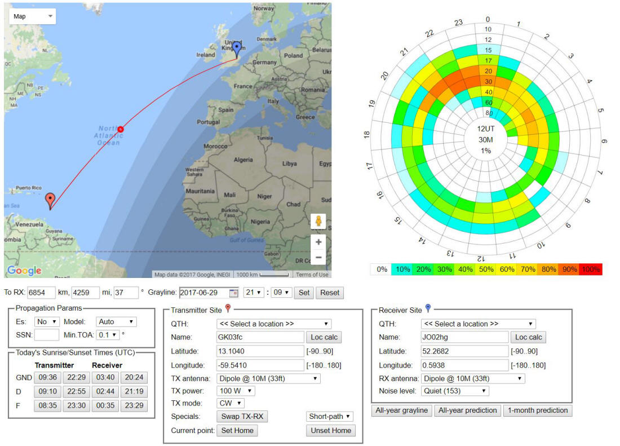This screenshot has height=446, width=620.
Task: Click the 30 band ring label on chart
Action: [x=489, y=81]
